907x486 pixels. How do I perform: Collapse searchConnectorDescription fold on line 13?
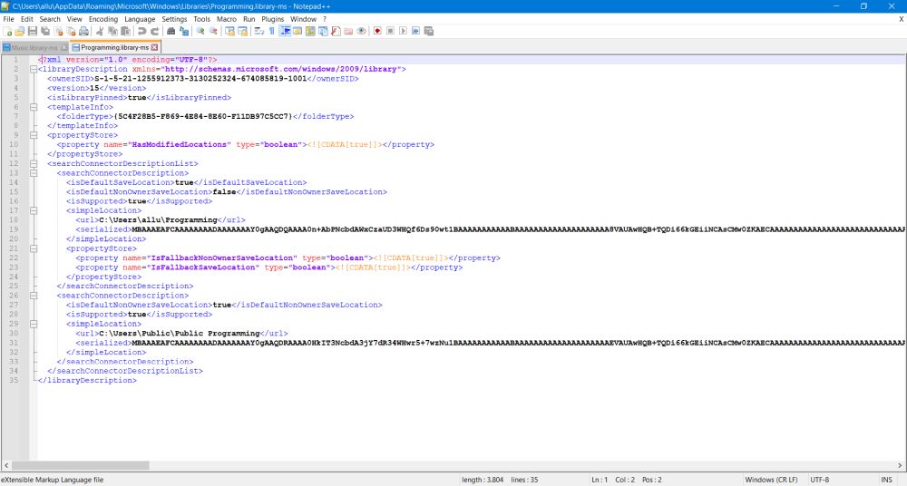pyautogui.click(x=34, y=173)
